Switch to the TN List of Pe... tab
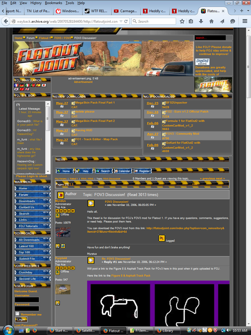The image size is (251, 335). pyautogui.click(x=38, y=11)
